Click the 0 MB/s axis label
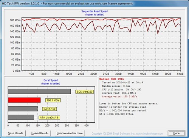Screen dimensions: 189x138 [x=16, y=71]
